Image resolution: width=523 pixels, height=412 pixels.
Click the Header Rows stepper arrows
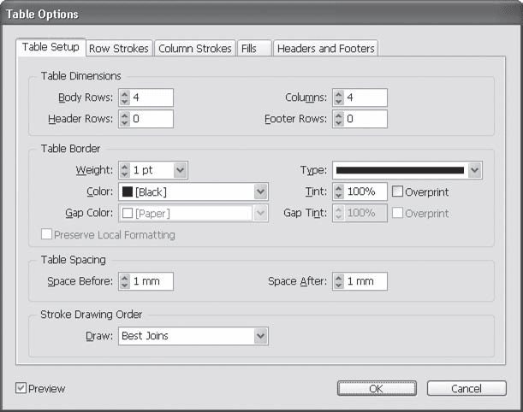click(x=124, y=119)
